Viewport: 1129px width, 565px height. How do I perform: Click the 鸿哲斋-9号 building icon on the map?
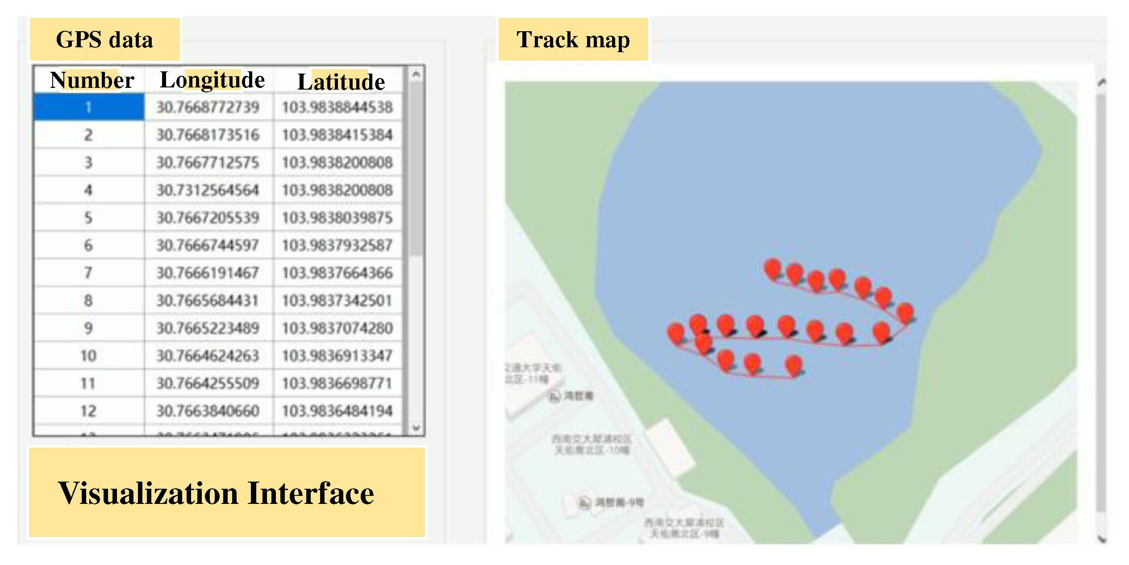point(585,503)
